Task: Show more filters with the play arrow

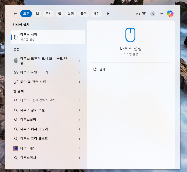Action: tap(108, 14)
